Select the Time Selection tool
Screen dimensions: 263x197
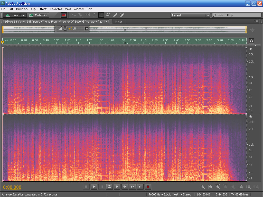[94, 15]
